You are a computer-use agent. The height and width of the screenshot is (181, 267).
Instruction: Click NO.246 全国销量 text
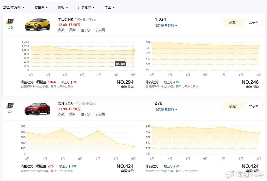click(250, 84)
